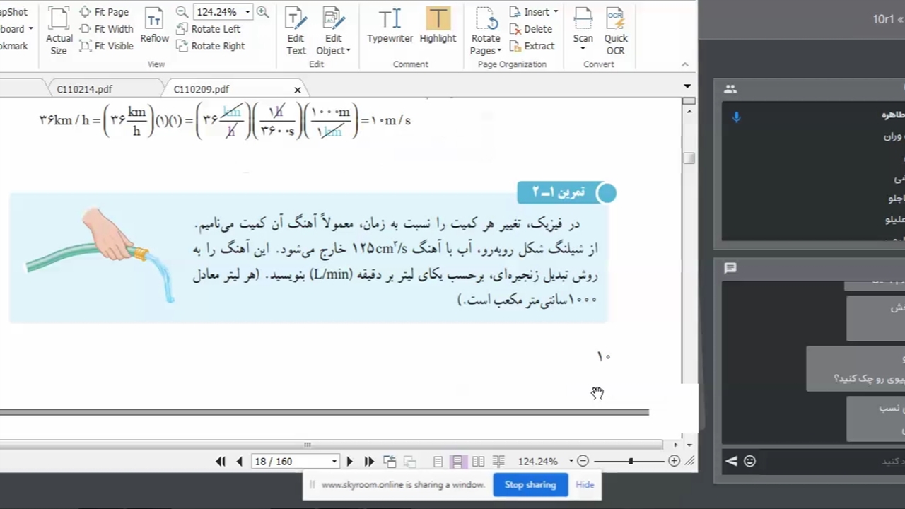Screen dimensions: 905x509
Task: Activate the Highlight tool
Action: pos(438,27)
